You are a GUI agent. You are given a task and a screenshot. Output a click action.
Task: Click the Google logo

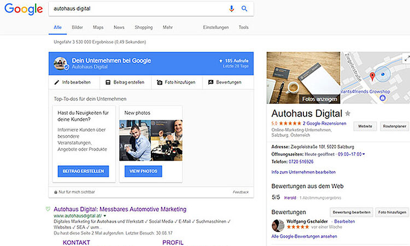23,9
